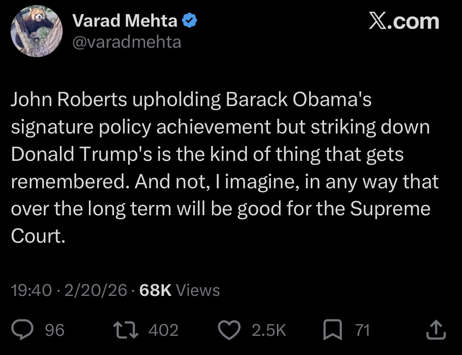This screenshot has width=462, height=355.
Task: Click the @varadmehta handle
Action: [127, 41]
